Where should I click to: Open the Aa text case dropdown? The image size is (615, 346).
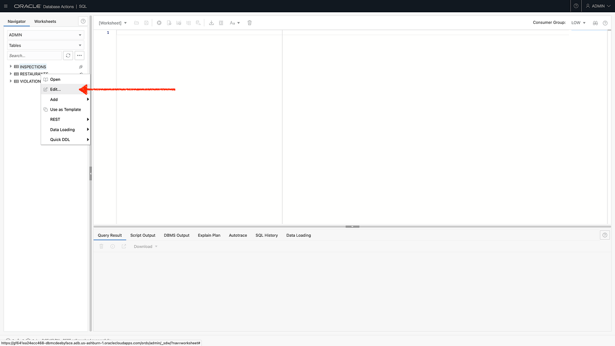[235, 23]
